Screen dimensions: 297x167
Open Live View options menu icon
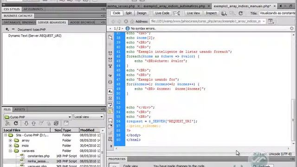(x=271, y=21)
